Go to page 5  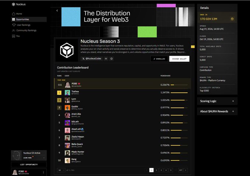pos(171,170)
